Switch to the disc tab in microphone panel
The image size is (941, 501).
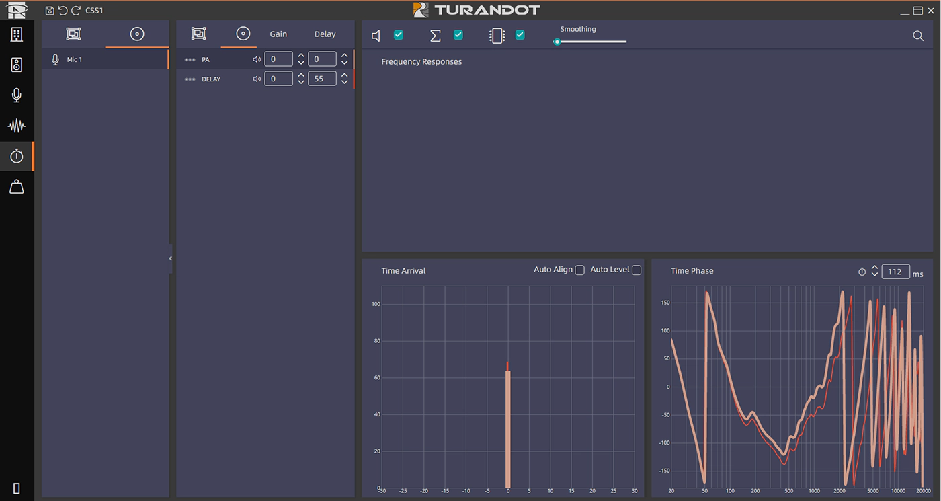[137, 34]
